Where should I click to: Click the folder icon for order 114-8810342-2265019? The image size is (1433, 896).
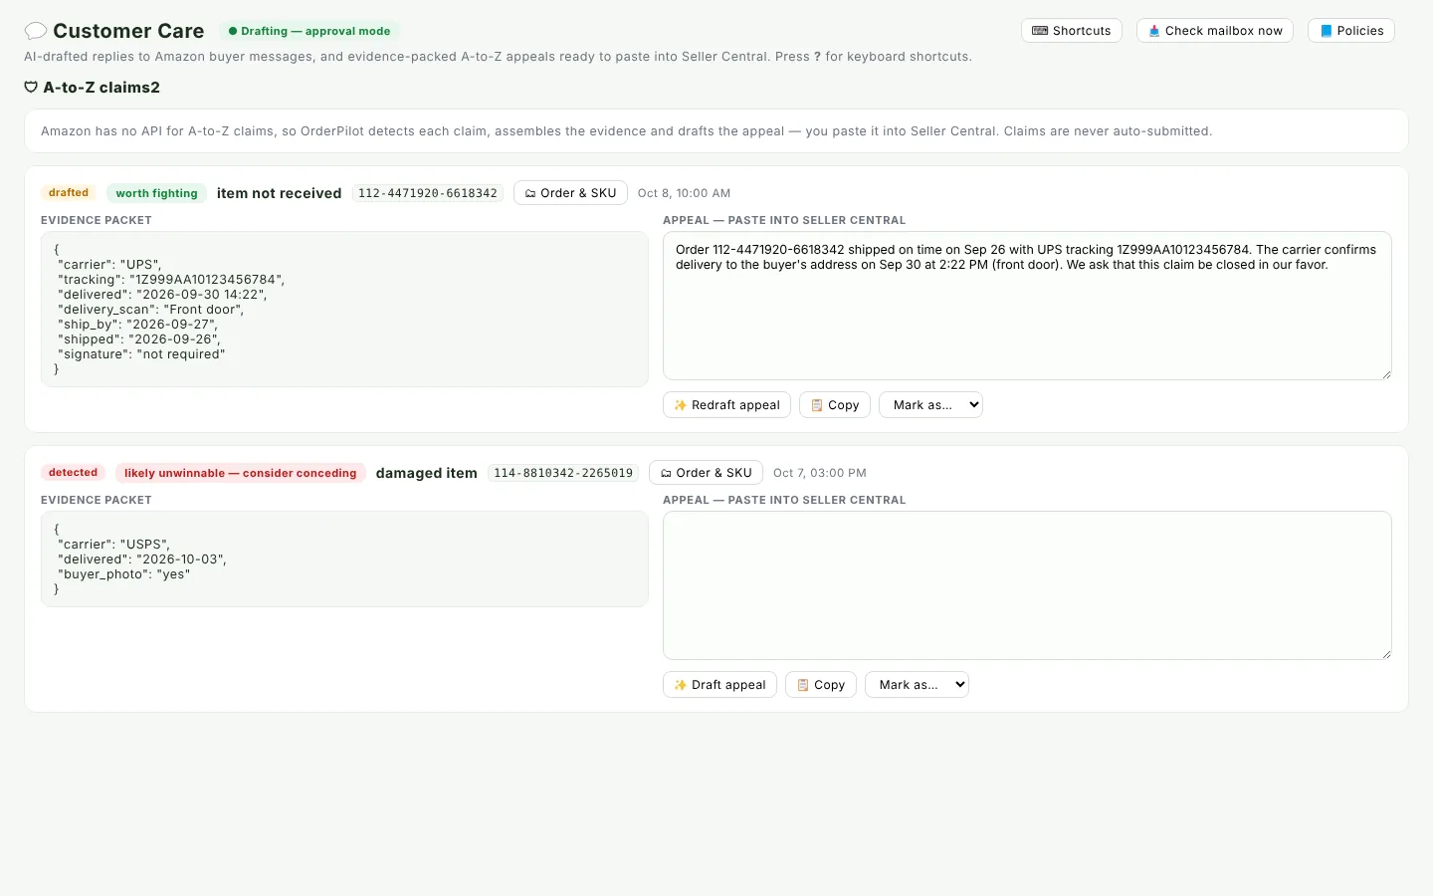pyautogui.click(x=666, y=473)
